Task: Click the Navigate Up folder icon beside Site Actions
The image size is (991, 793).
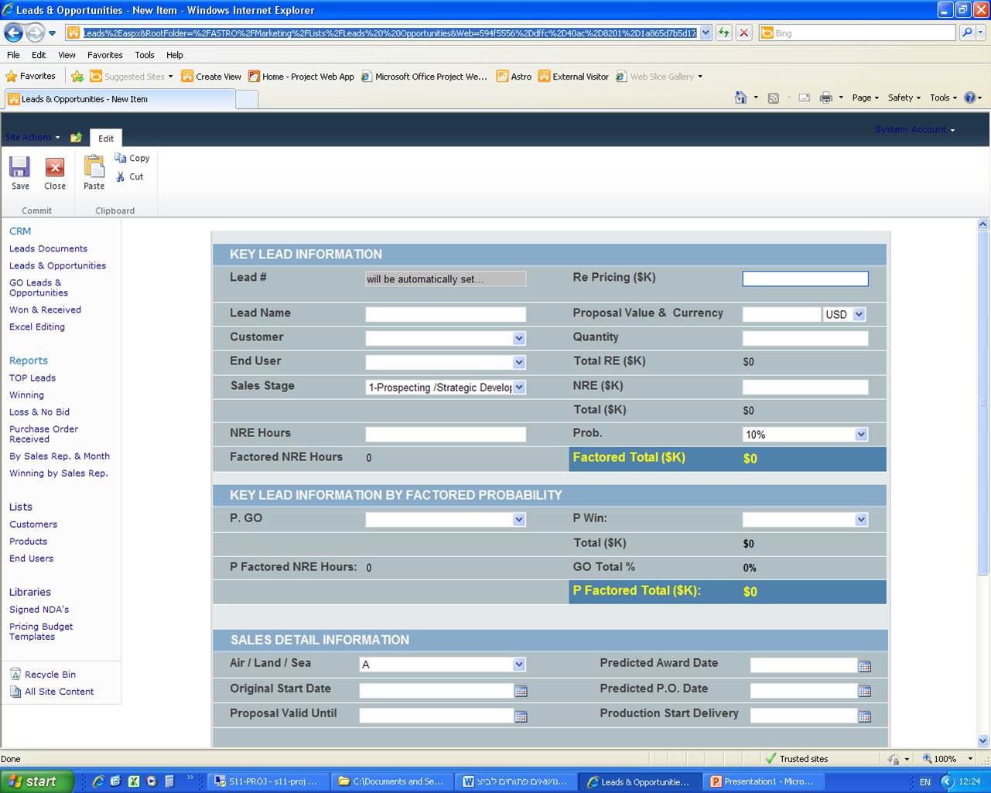Action: point(76,137)
